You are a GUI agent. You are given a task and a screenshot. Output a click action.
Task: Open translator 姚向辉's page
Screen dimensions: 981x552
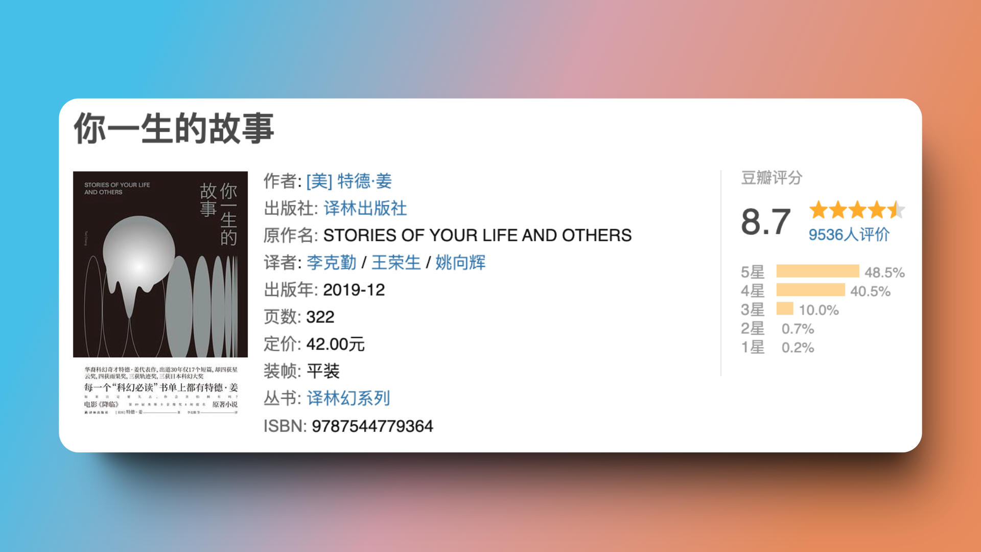(x=459, y=262)
